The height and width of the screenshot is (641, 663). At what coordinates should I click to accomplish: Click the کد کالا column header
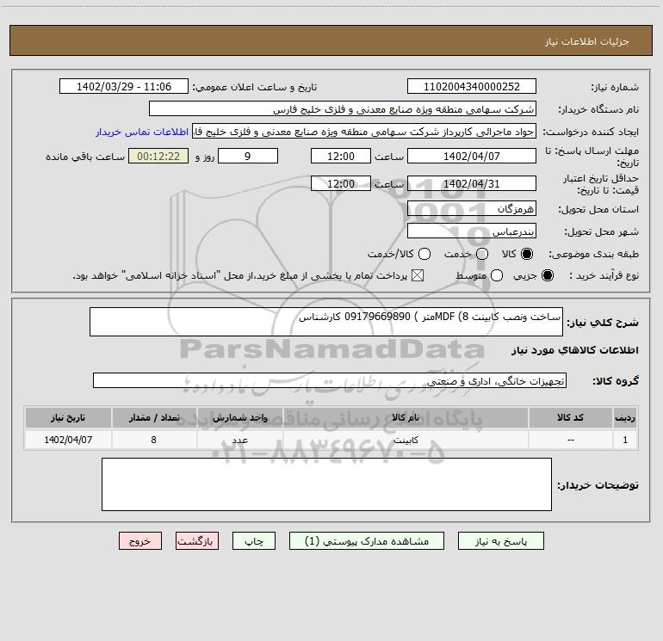pos(570,417)
